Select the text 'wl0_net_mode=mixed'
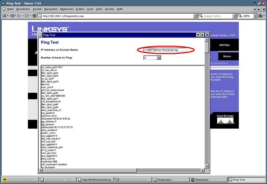The height and width of the screenshot is (184, 267). (x=52, y=90)
